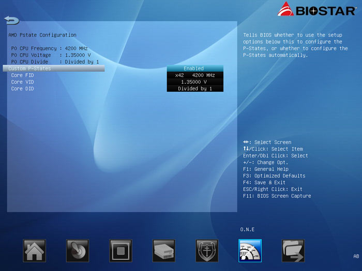Select the Core FID item

(x=22, y=75)
